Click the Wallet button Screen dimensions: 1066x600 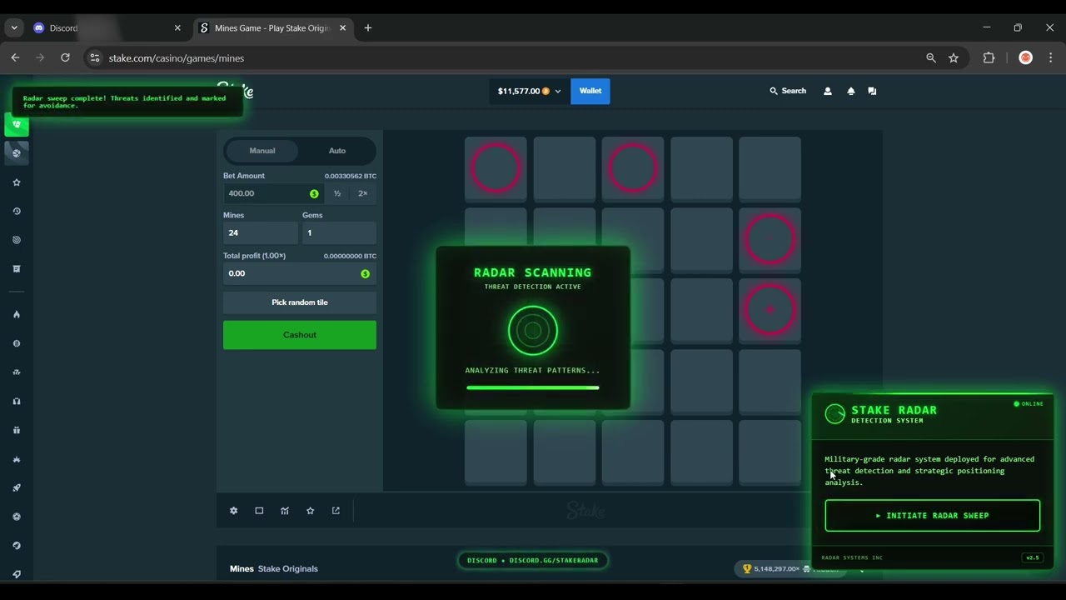[x=590, y=91]
